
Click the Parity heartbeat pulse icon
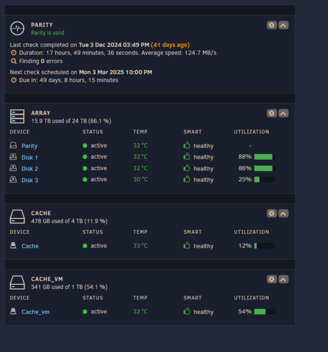point(17,28)
